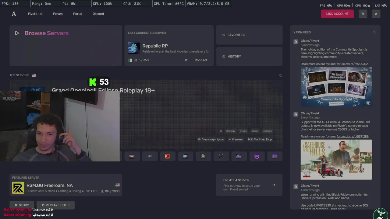Open the Favorites list
This screenshot has height=219, width=390.
249,35
